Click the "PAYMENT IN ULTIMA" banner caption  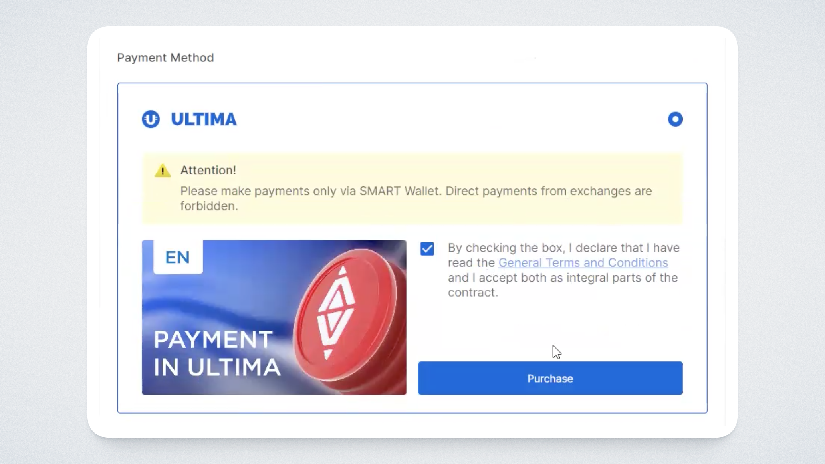(x=217, y=353)
